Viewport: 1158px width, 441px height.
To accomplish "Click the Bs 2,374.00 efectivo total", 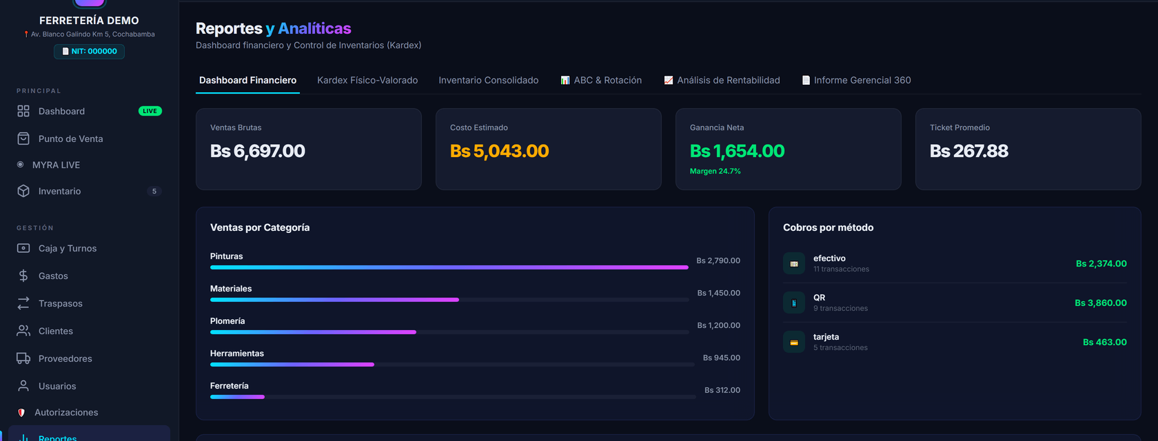I will [1101, 263].
